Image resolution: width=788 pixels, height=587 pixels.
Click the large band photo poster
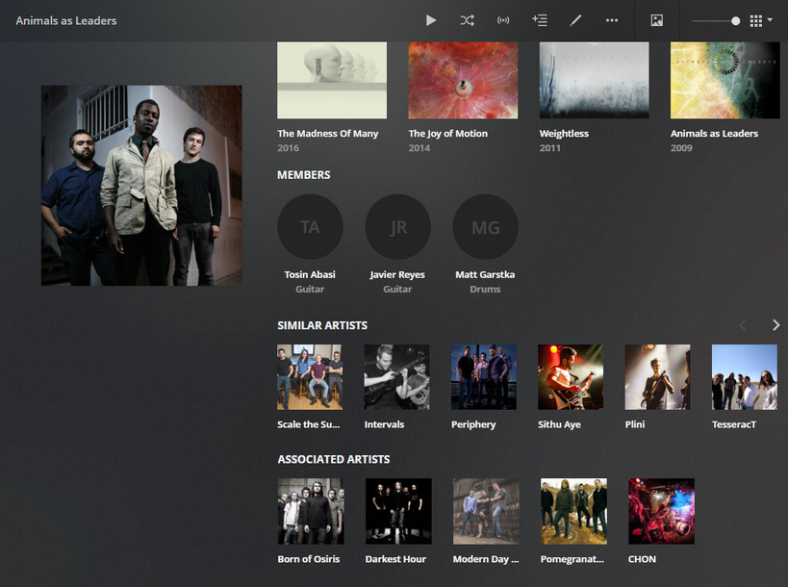[x=141, y=186]
